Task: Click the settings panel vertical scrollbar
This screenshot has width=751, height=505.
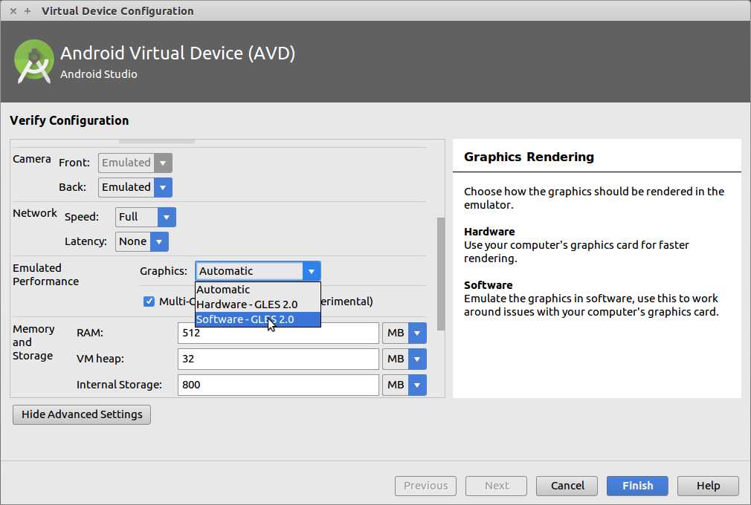Action: tap(441, 273)
